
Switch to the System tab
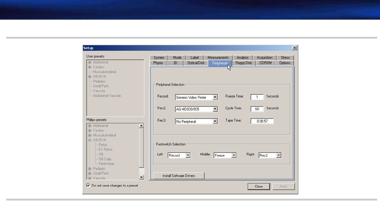click(159, 58)
